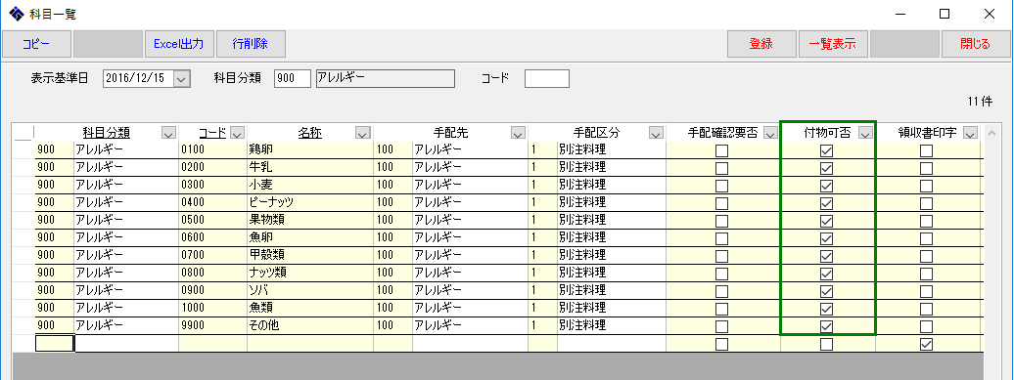Screen dimensions: 1014x380
Task: Open the 表示基準日 date dropdown
Action: (x=182, y=79)
